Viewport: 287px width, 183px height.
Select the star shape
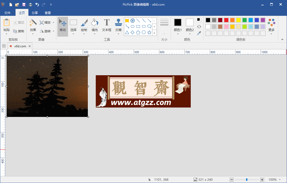click(149, 33)
